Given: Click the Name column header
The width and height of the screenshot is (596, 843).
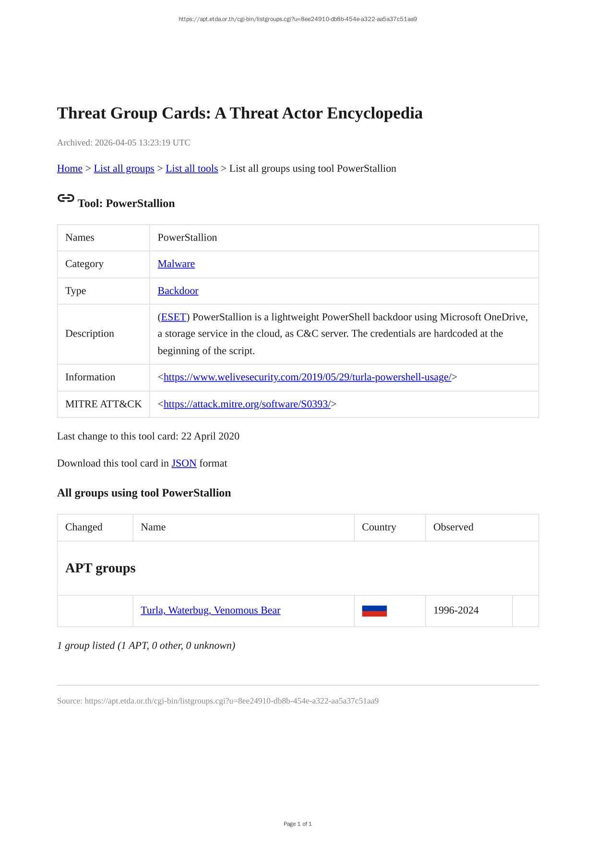Looking at the screenshot, I should pyautogui.click(x=153, y=527).
